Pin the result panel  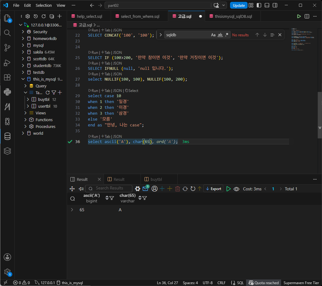[81, 189]
